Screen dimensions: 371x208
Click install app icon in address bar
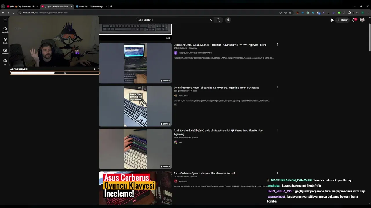281,12
